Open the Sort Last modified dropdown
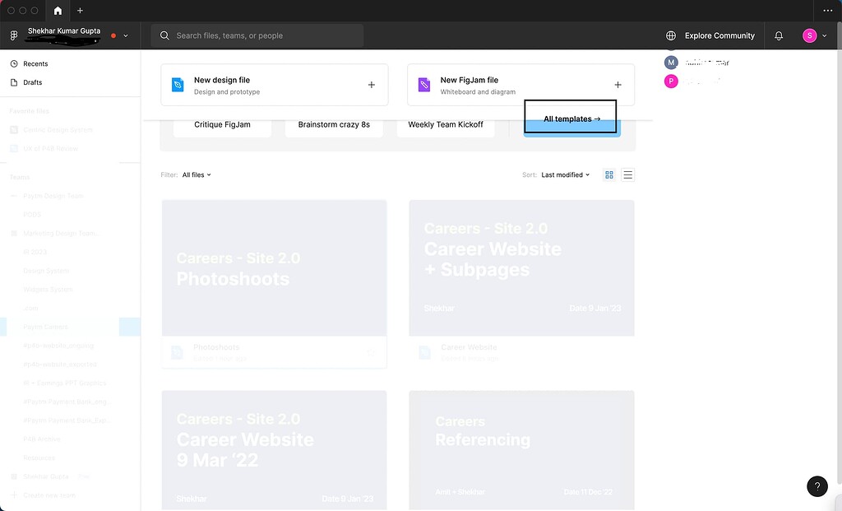The image size is (842, 511). [565, 174]
